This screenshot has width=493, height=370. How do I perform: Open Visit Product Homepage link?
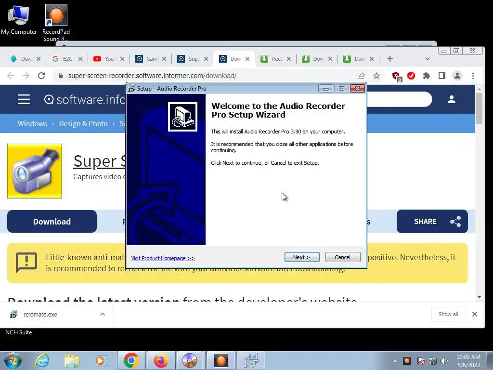pyautogui.click(x=163, y=258)
